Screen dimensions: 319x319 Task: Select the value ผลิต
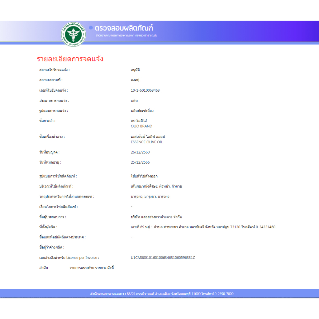pos(134,101)
